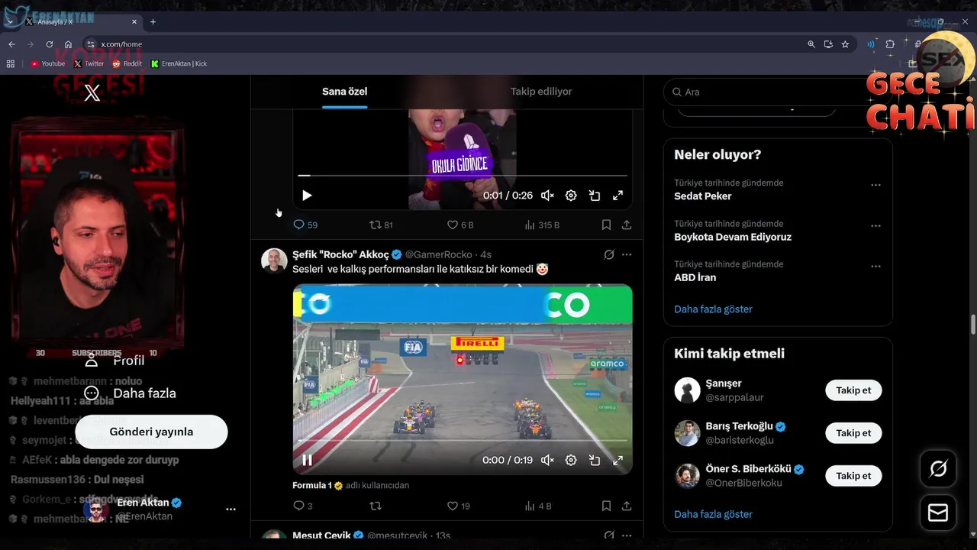The width and height of the screenshot is (977, 550).
Task: Open a new browser tab
Action: coord(153,22)
